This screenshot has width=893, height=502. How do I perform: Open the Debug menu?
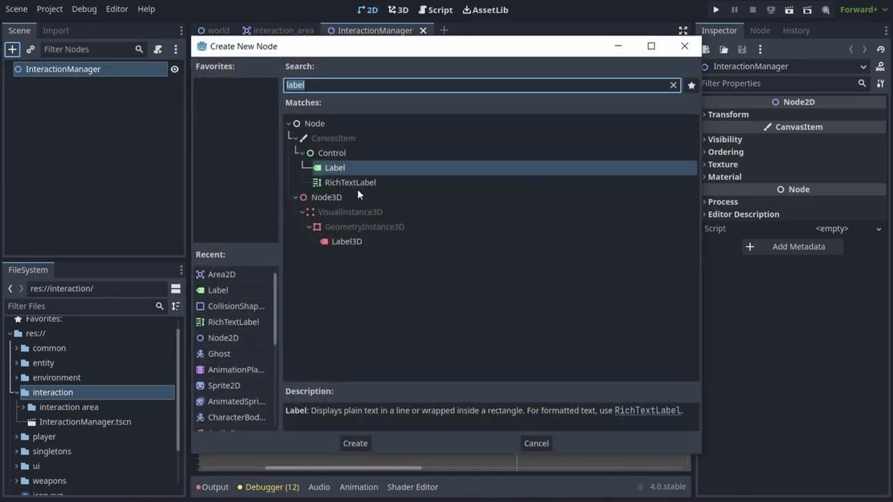(x=84, y=9)
